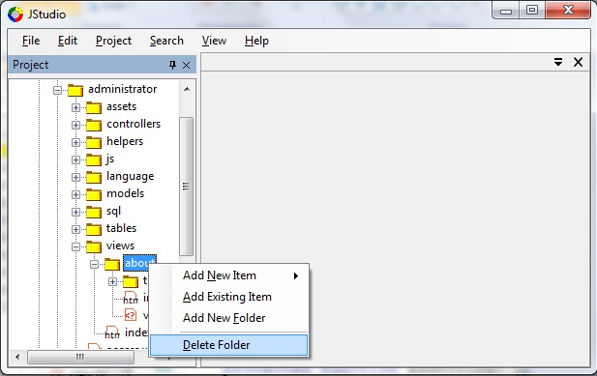Viewport: 597px width, 376px height.
Task: Select the about folder icon
Action: click(x=112, y=264)
